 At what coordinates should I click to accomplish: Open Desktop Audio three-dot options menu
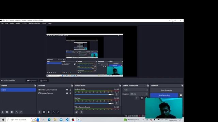117,95
